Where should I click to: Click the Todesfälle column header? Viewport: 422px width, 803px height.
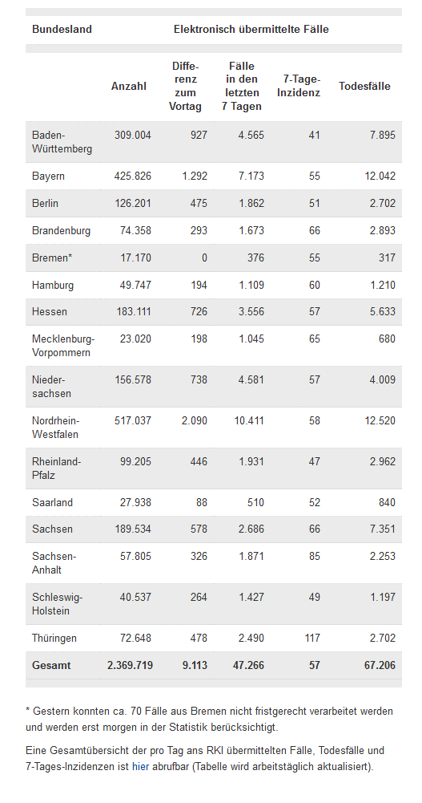point(364,86)
